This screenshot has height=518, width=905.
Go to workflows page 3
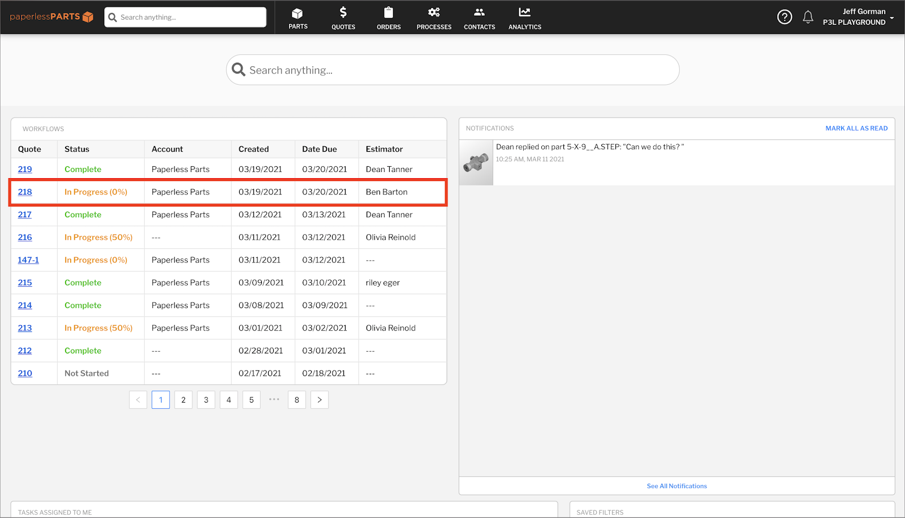[206, 400]
